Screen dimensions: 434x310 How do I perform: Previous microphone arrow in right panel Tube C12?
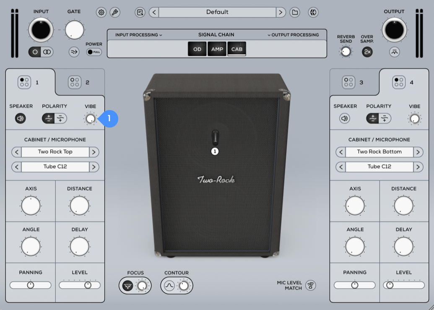pyautogui.click(x=341, y=167)
